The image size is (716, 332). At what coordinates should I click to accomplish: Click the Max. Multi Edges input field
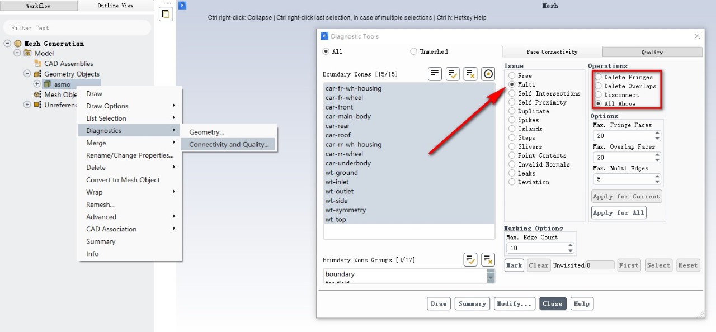click(x=623, y=179)
